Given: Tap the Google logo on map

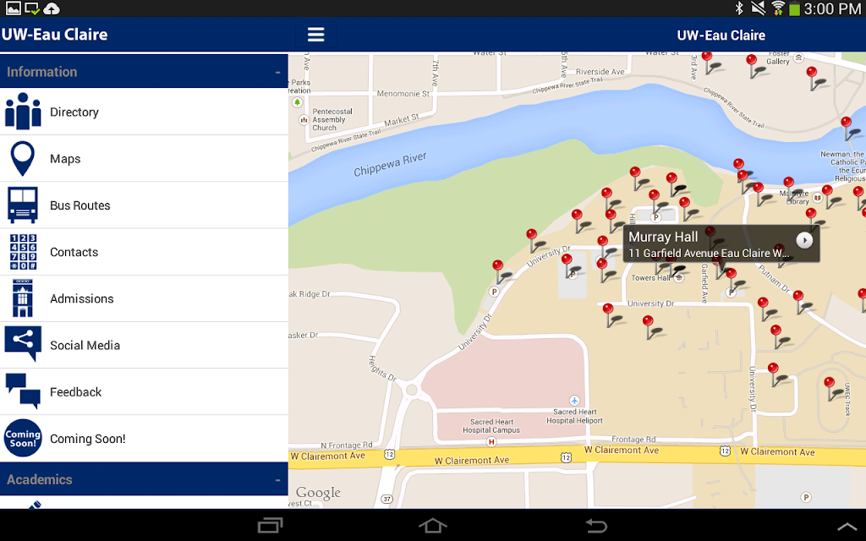Looking at the screenshot, I should [x=318, y=493].
